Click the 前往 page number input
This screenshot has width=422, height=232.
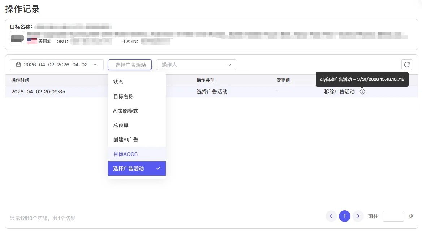393,216
